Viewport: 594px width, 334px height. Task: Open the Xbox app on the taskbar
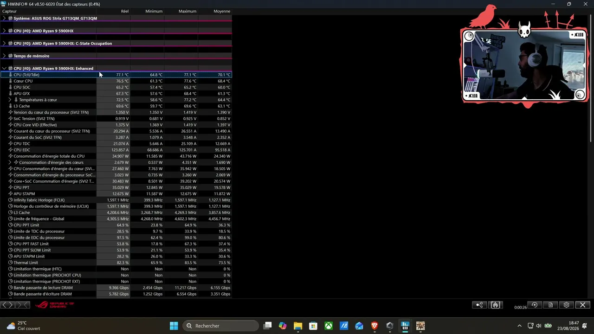pyautogui.click(x=329, y=326)
